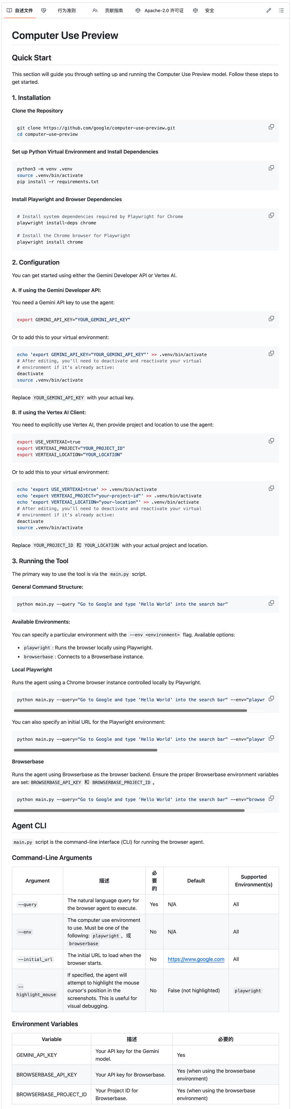
Task: Copy the export GEMINI_API_KEY code line
Action: (271, 318)
